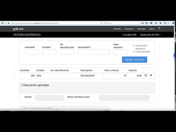
Task: Open the Consultar CFDI menu item
Action: [129, 35]
